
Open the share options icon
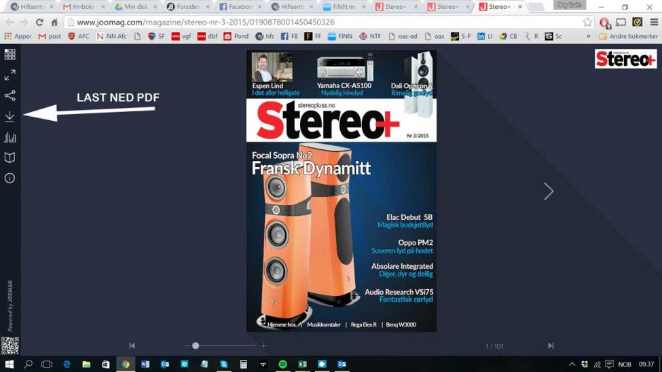[10, 96]
